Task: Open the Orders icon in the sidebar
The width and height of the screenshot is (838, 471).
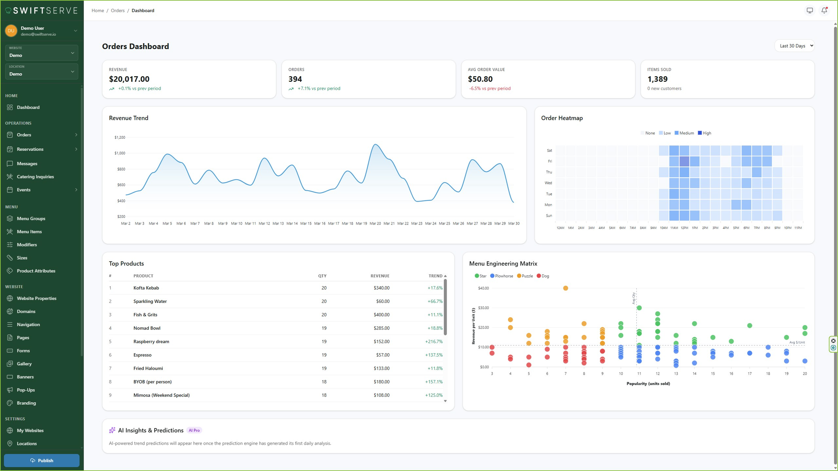Action: coord(10,135)
